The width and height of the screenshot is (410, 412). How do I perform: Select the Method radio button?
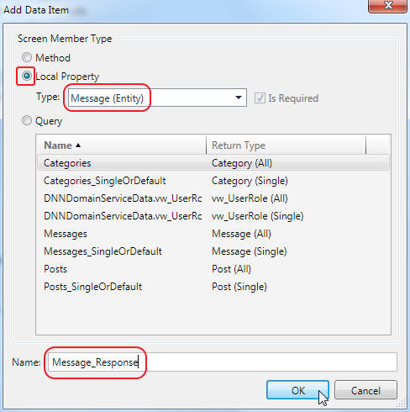point(27,57)
